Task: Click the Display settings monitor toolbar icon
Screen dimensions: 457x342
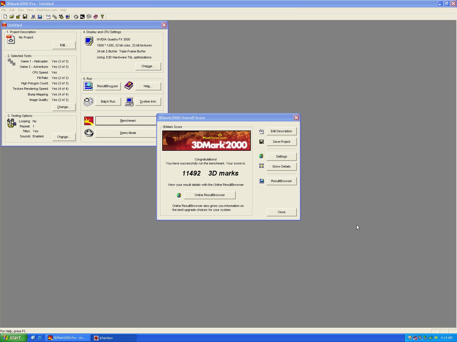Action: 68,17
